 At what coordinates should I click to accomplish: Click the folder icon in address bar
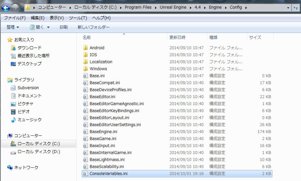pyautogui.click(x=28, y=8)
